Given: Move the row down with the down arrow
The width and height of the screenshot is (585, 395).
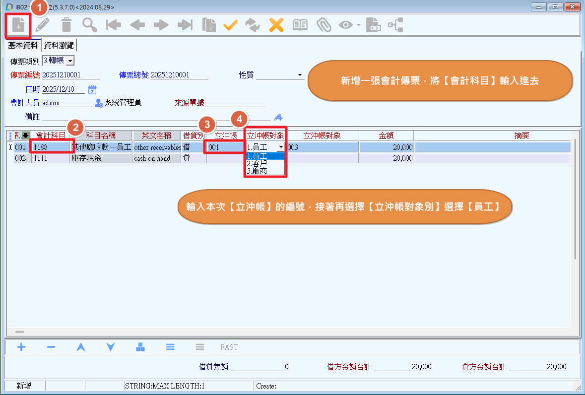Looking at the screenshot, I should [111, 347].
